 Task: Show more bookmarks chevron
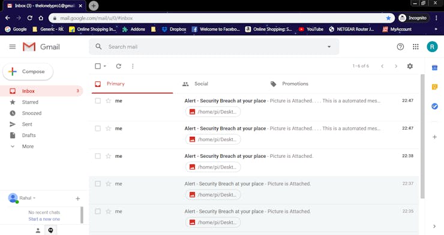point(436,29)
